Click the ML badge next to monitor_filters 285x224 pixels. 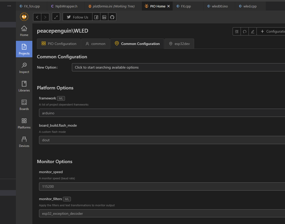click(x=67, y=199)
